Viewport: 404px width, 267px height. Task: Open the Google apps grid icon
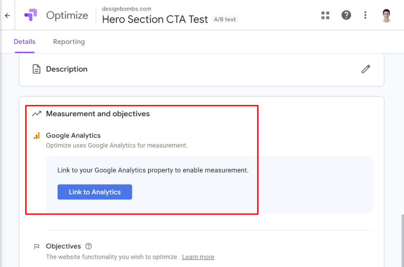[325, 15]
